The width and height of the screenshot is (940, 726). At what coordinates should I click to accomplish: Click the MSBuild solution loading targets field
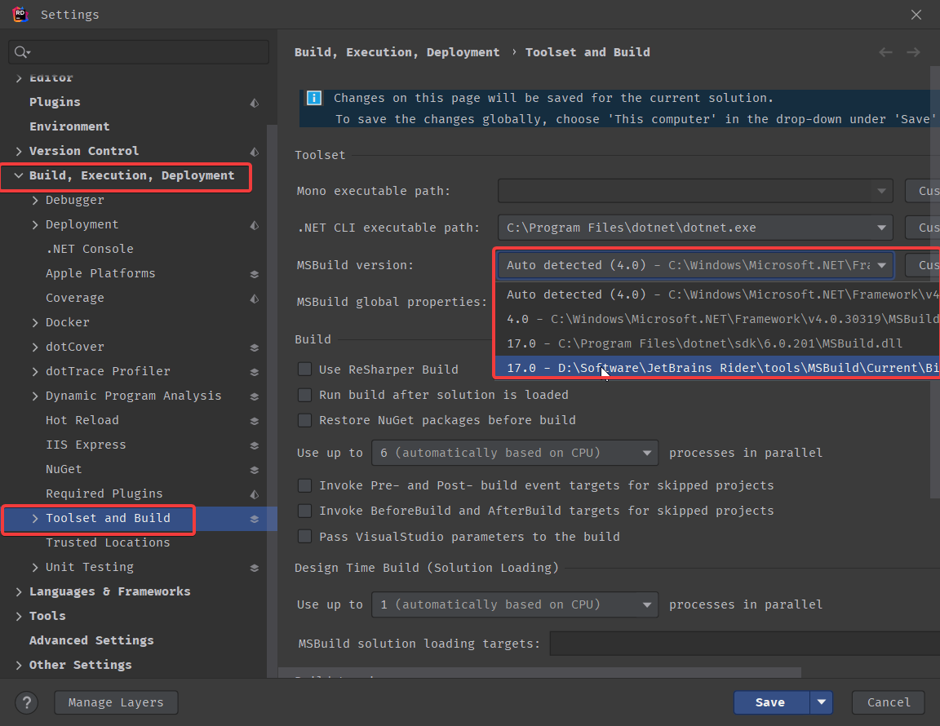[x=743, y=644]
